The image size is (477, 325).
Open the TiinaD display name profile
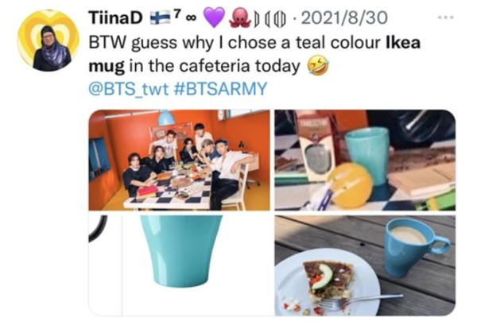click(x=115, y=17)
